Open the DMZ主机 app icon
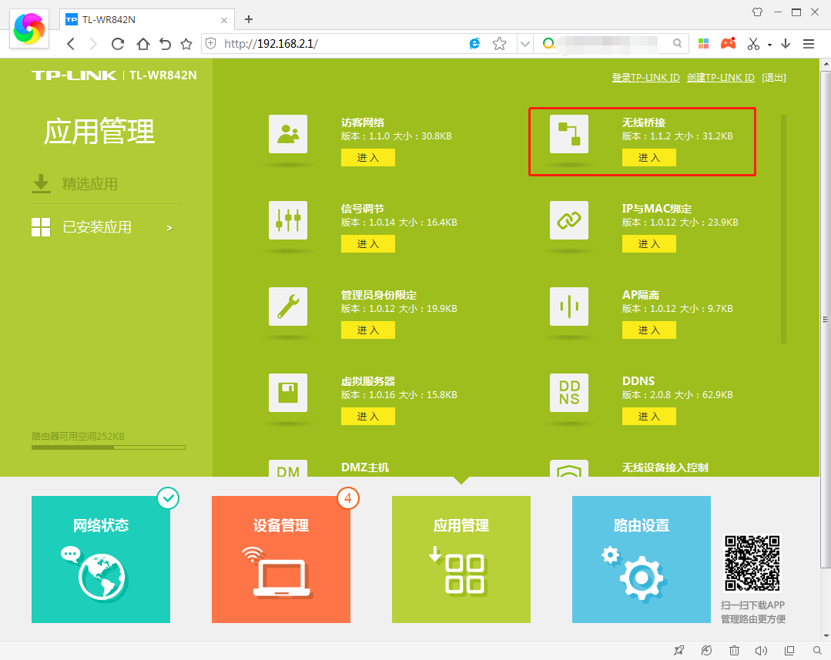Viewport: 831px width, 660px height. tap(288, 468)
